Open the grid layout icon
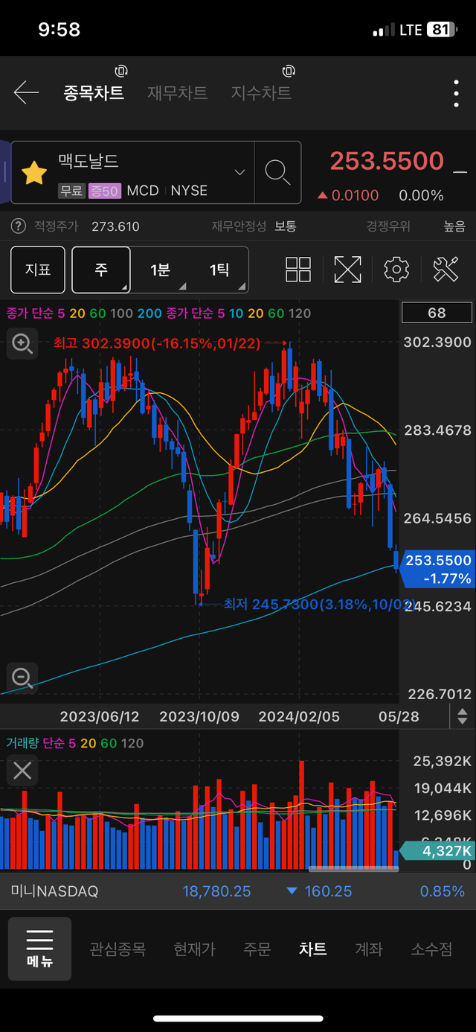 click(298, 270)
